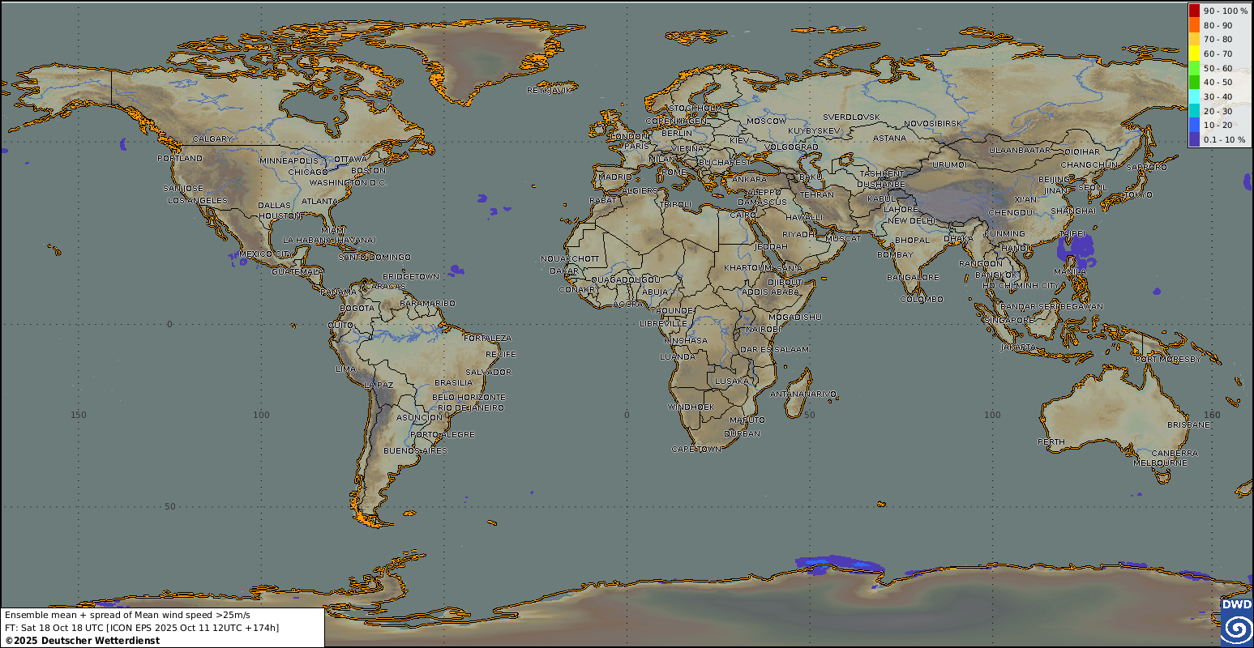Click the PORT MORESBY city label
Viewport: 1254px width, 648px height.
point(1167,359)
